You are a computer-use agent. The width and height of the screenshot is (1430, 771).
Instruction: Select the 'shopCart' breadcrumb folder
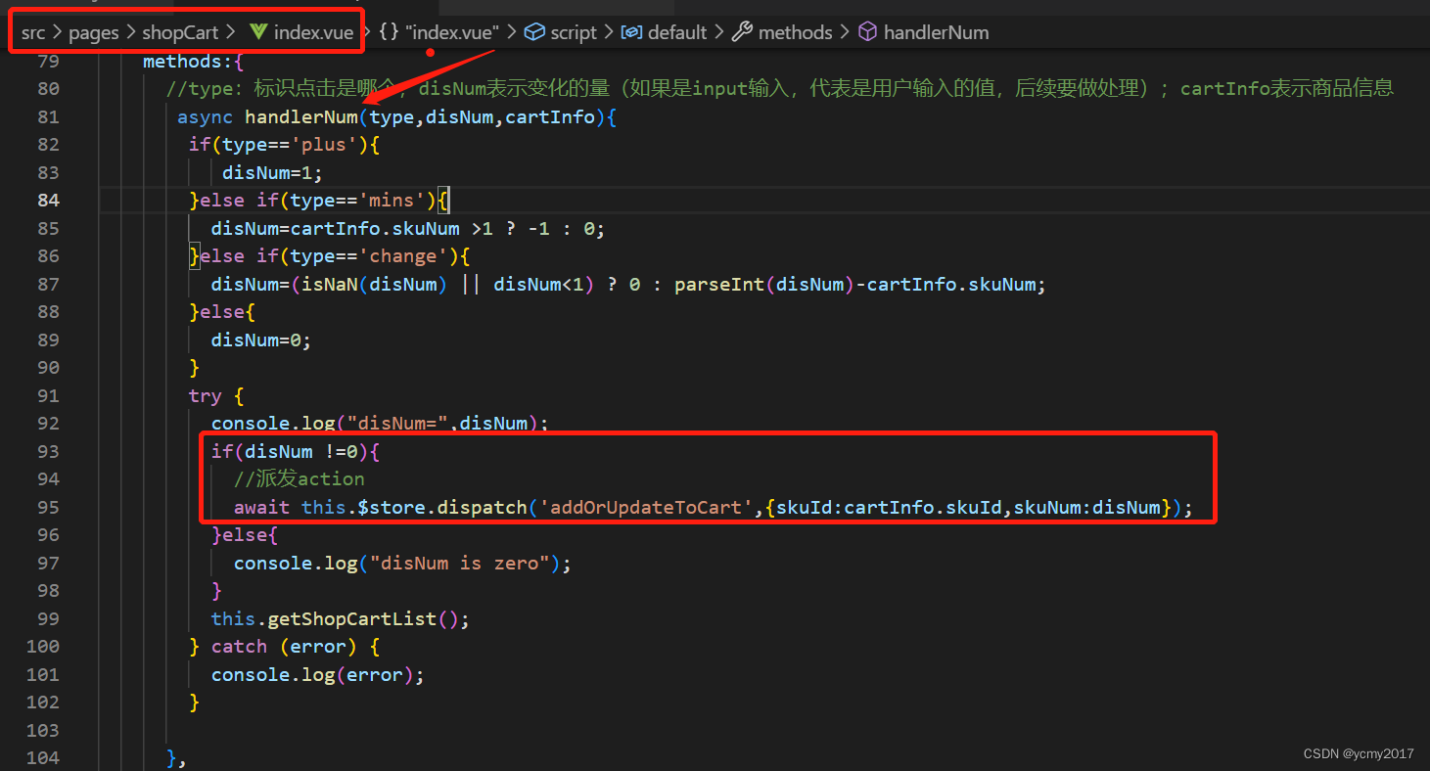(x=182, y=32)
